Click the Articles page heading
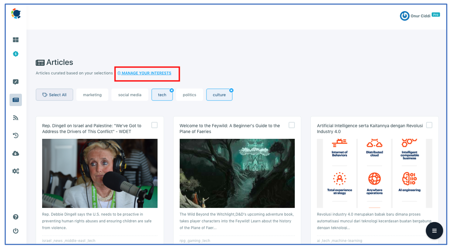 click(x=60, y=62)
